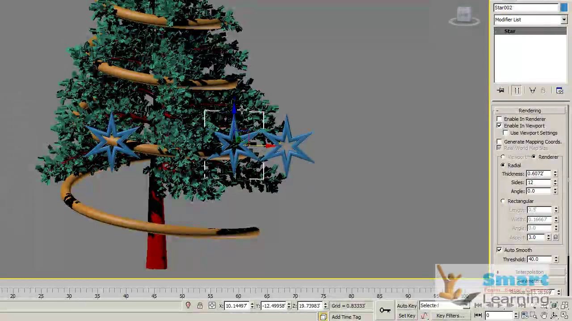
Task: Click the Maximize Viewport Toggle icon
Action: pyautogui.click(x=564, y=316)
